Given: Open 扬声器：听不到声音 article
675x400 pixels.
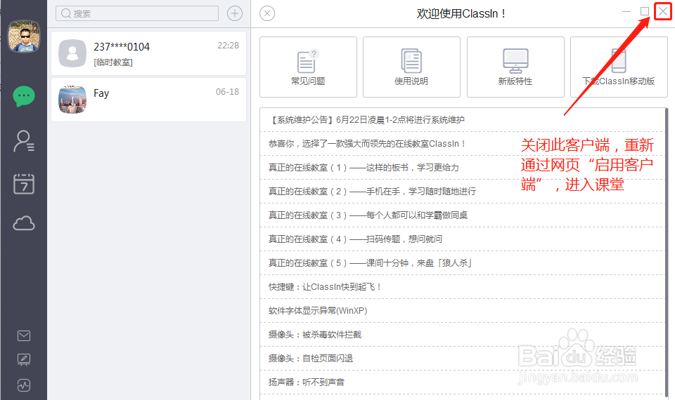Looking at the screenshot, I should click(463, 382).
